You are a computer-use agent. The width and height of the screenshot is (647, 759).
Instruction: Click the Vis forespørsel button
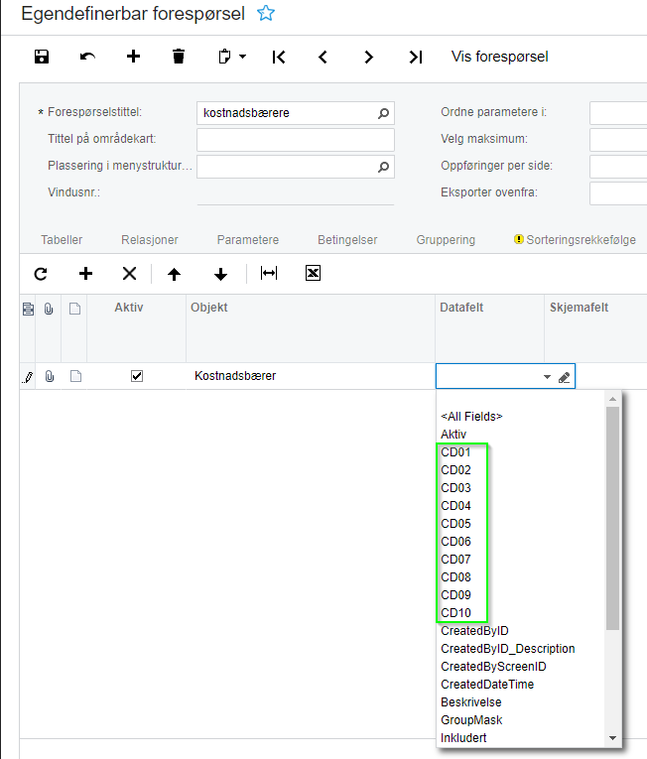point(500,57)
